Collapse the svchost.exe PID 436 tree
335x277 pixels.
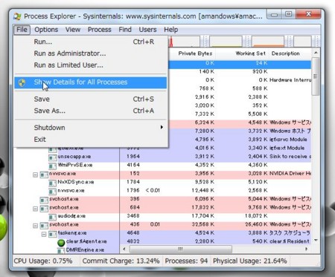(x=36, y=226)
